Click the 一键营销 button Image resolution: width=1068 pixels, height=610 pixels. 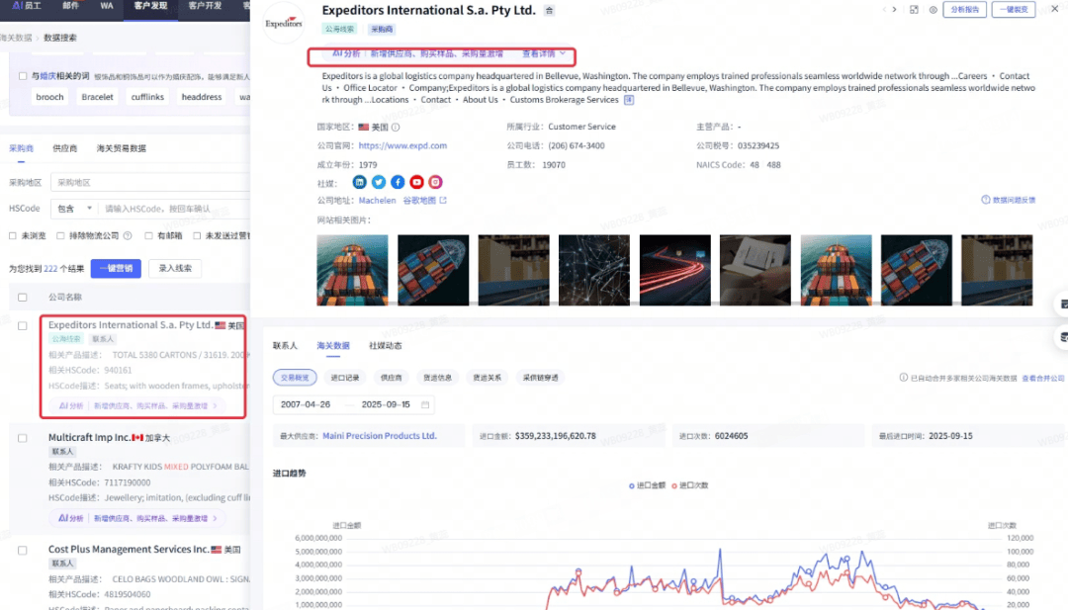[x=116, y=269]
